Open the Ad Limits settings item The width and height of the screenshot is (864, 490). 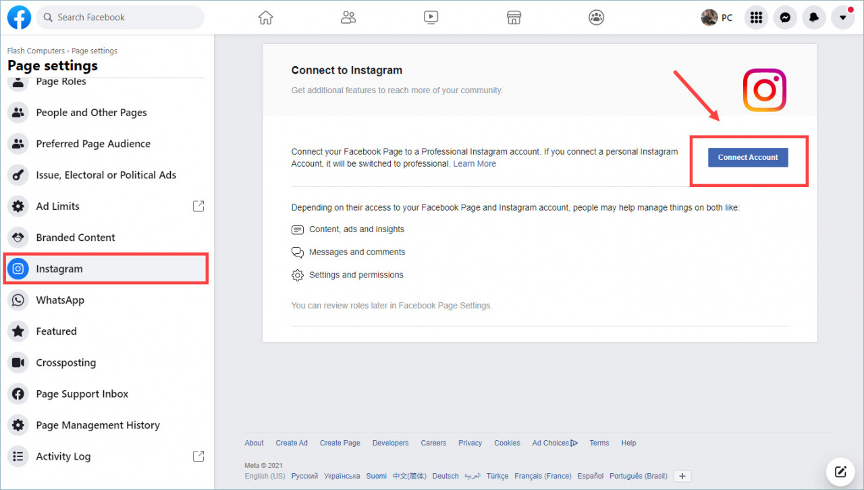click(106, 206)
